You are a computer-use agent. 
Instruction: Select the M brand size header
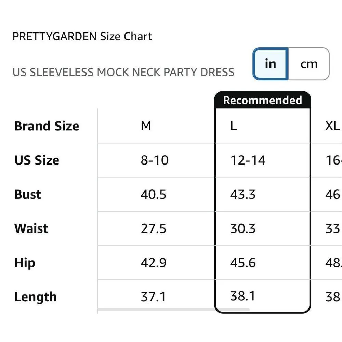point(146,126)
